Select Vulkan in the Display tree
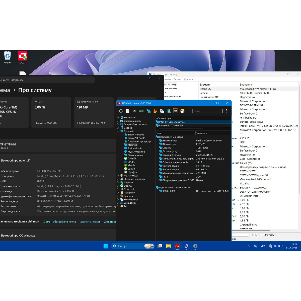 [131, 169]
